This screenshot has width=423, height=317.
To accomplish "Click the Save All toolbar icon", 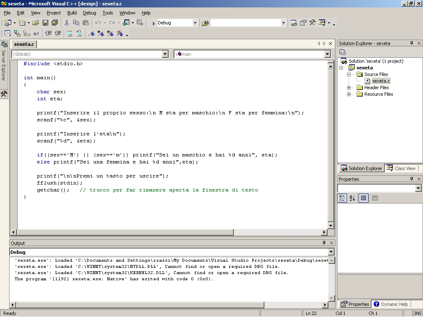I will [55, 23].
